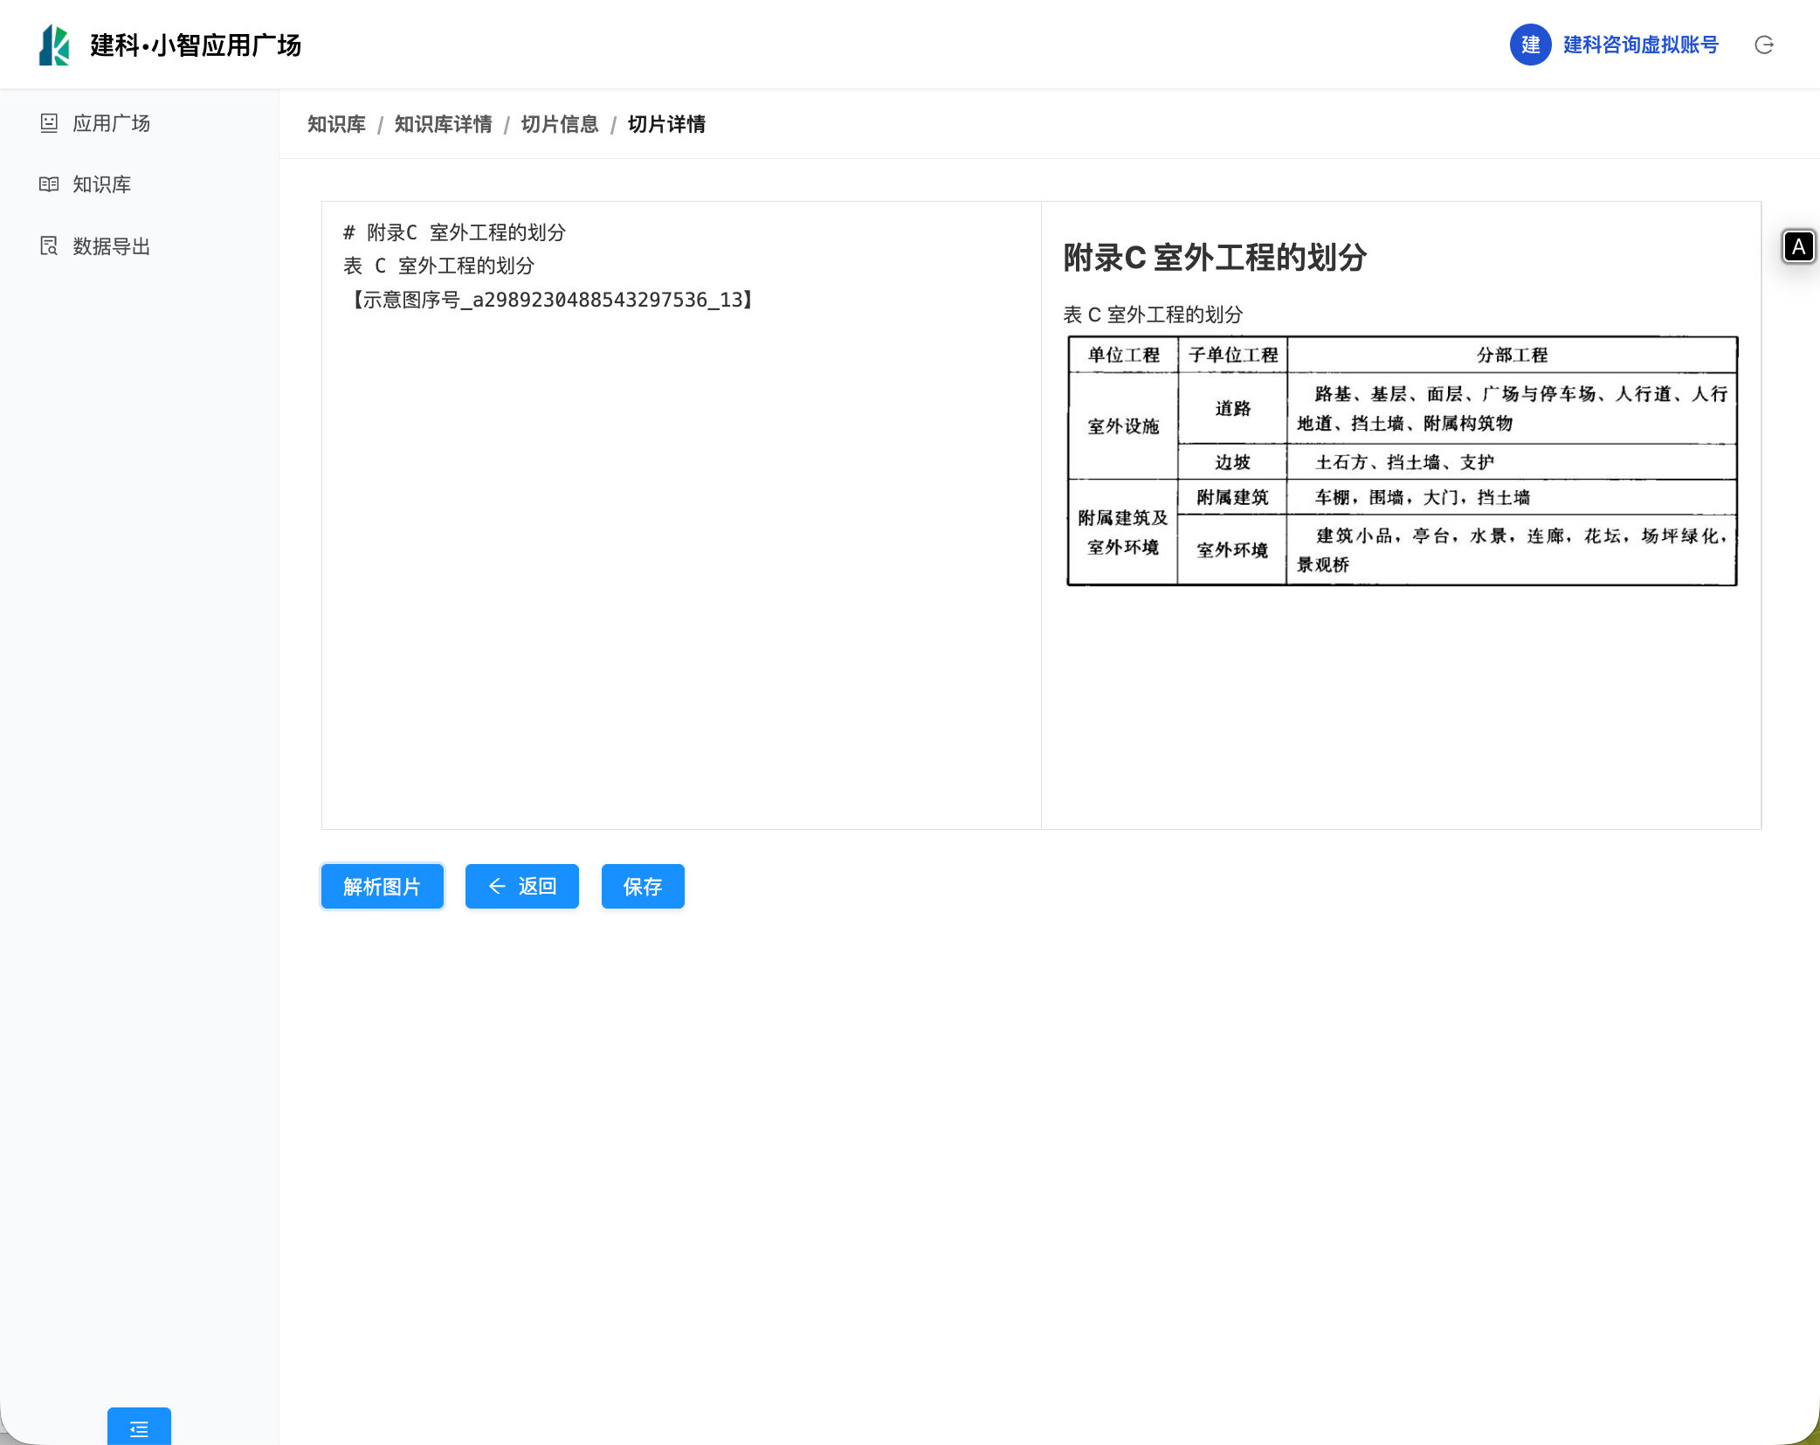Go to 知识库 breadcrumb link
The width and height of the screenshot is (1820, 1445).
(x=336, y=124)
